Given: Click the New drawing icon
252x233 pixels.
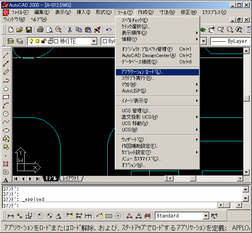Looking at the screenshot, I should 11,30.
